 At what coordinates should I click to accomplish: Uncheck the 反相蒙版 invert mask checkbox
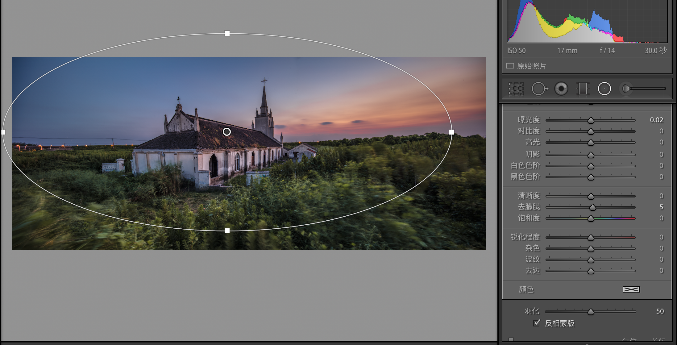(537, 323)
